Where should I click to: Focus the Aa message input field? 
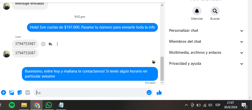(x=91, y=92)
